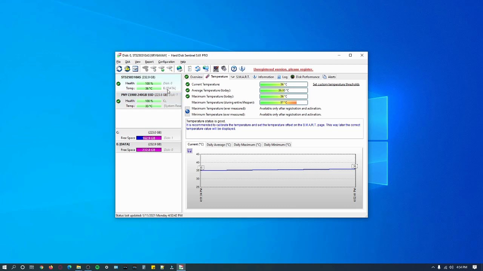The height and width of the screenshot is (271, 483).
Task: Click green health check icon for ST3250310AS
Action: [x=118, y=84]
